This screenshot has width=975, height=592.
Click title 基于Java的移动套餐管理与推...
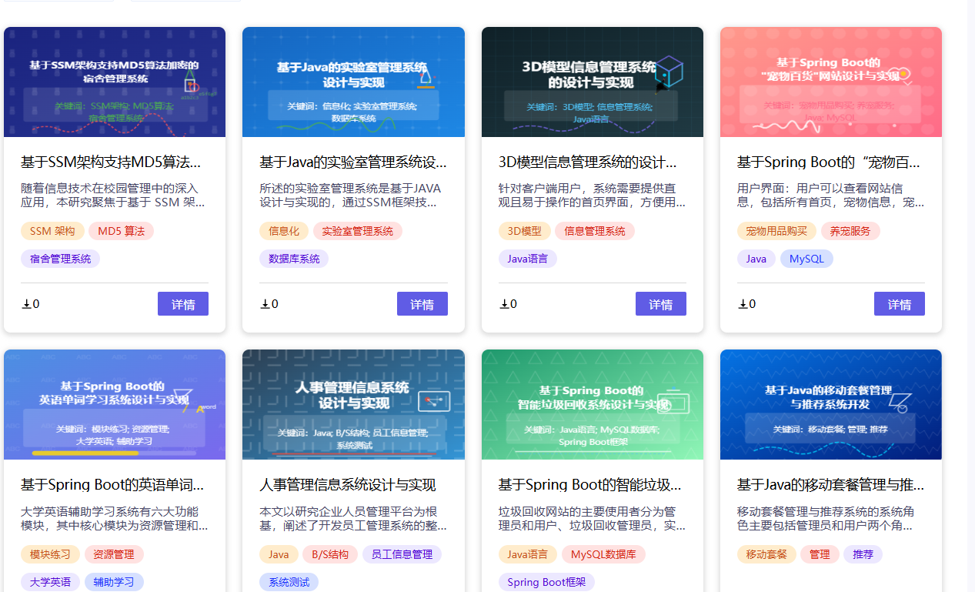tap(831, 485)
